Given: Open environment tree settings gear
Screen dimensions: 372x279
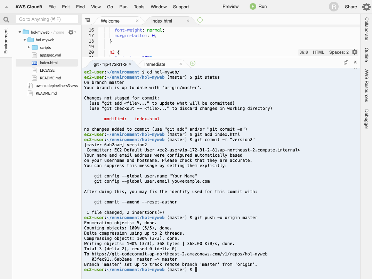Looking at the screenshot, I should click(72, 32).
